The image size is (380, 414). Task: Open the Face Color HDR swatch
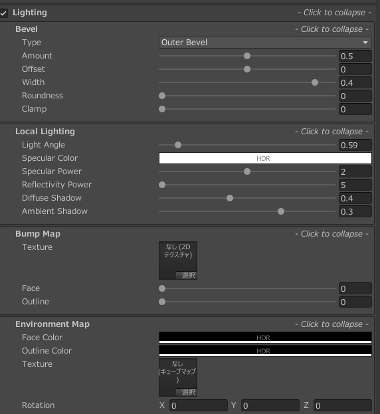[265, 338]
